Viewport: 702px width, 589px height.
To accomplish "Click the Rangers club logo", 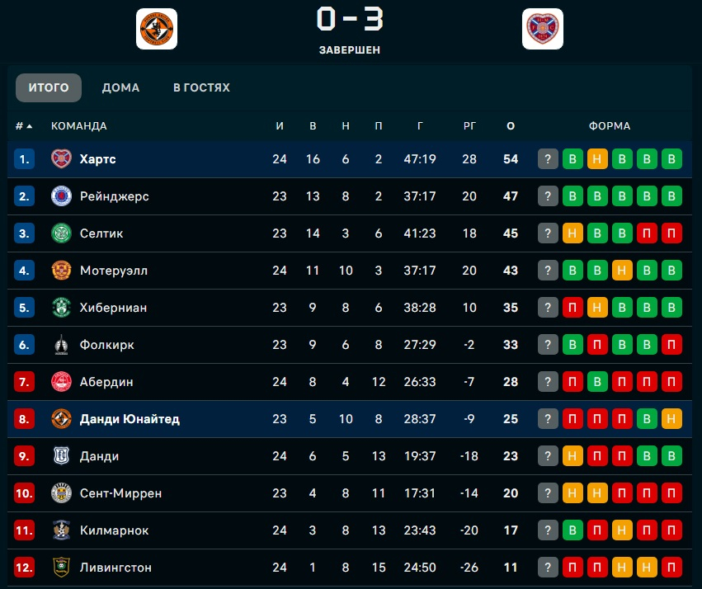I will click(62, 196).
